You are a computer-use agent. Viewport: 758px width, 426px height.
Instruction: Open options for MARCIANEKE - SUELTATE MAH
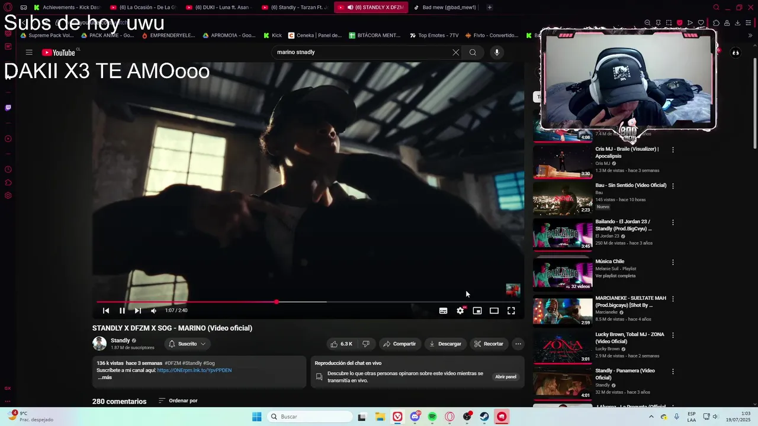673,299
